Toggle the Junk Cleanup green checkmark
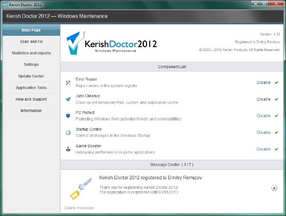Image resolution: width=286 pixels, height=216 pixels. point(276,99)
